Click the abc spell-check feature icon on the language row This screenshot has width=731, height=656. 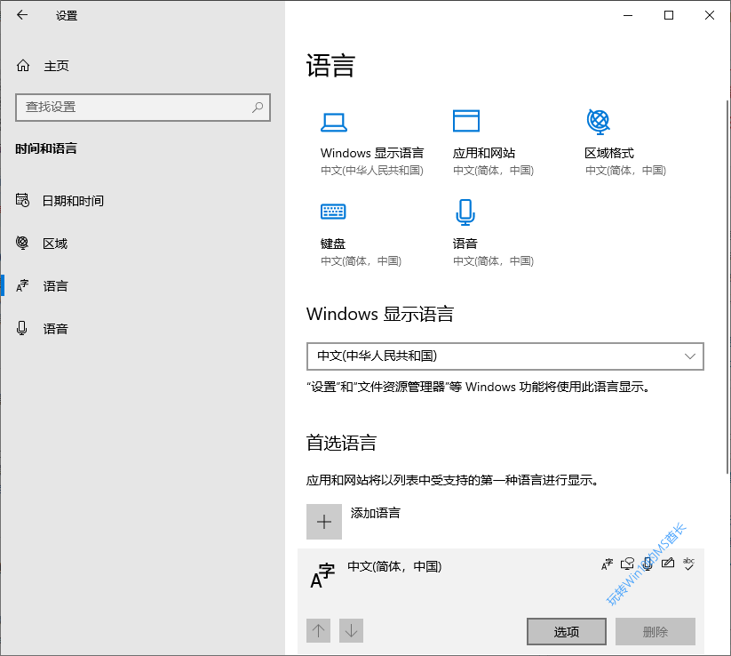coord(688,564)
